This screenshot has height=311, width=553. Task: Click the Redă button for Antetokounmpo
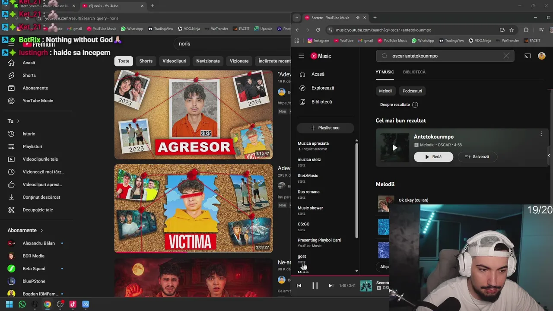click(x=433, y=157)
